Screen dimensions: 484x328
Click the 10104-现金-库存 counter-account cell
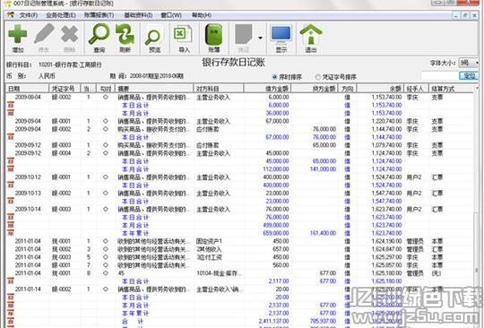coord(219,273)
